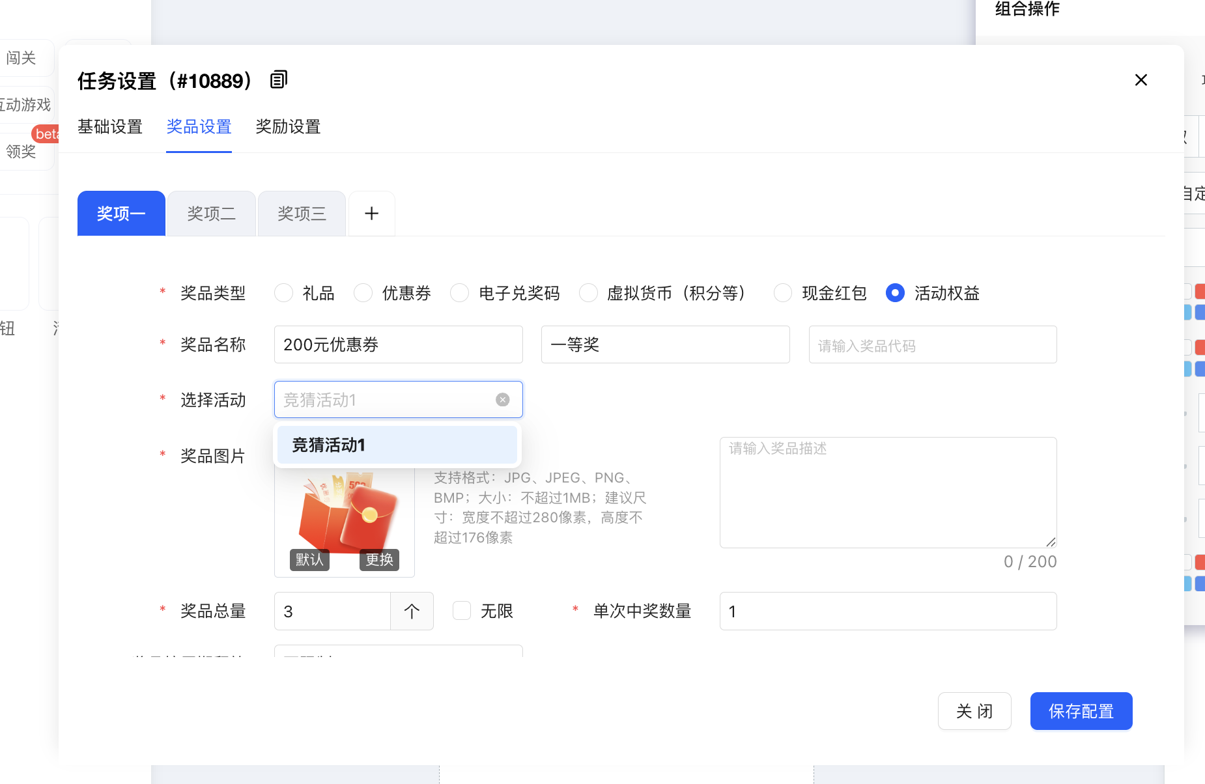Switch to the 奖励设置 tab
This screenshot has width=1205, height=784.
click(x=288, y=127)
